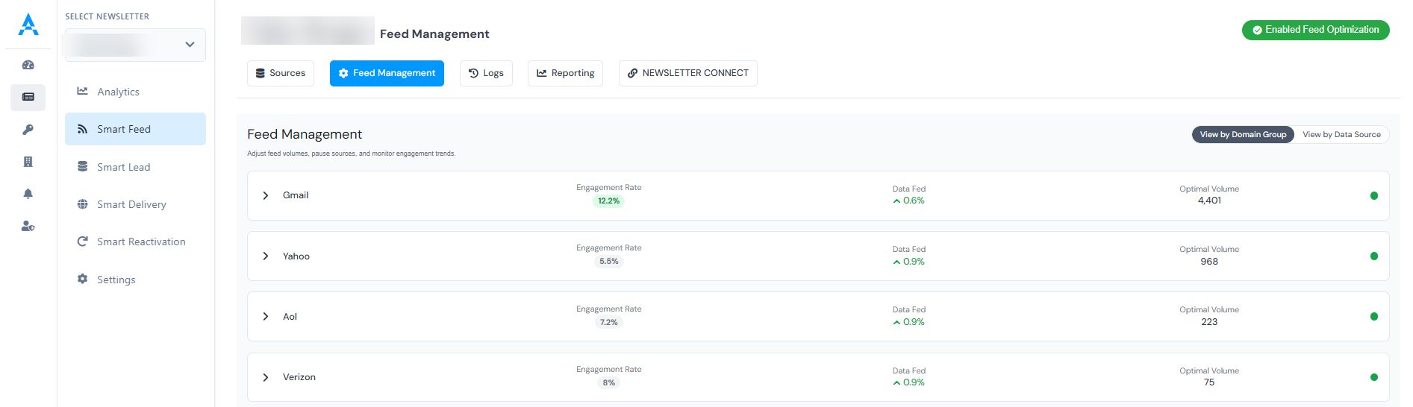
Task: Open the building icon in left rail
Action: [28, 162]
